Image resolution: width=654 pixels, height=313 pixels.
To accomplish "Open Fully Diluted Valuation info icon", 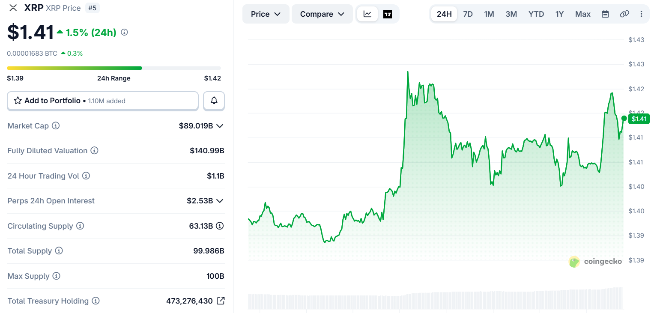I will tap(95, 151).
